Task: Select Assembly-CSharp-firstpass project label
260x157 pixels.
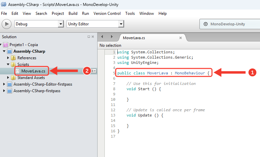Action: tap(37, 91)
